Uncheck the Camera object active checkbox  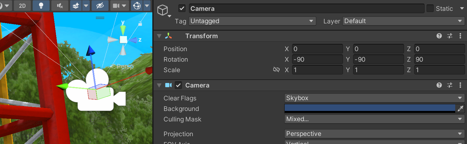(182, 8)
